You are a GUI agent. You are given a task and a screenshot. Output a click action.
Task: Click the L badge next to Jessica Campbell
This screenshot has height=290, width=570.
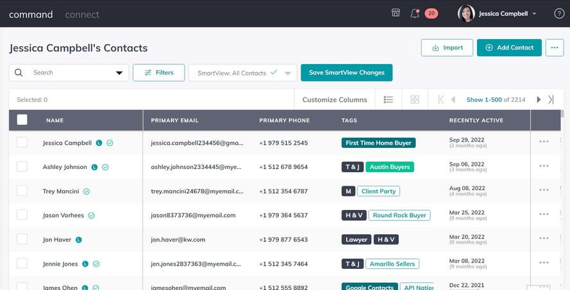(x=99, y=143)
